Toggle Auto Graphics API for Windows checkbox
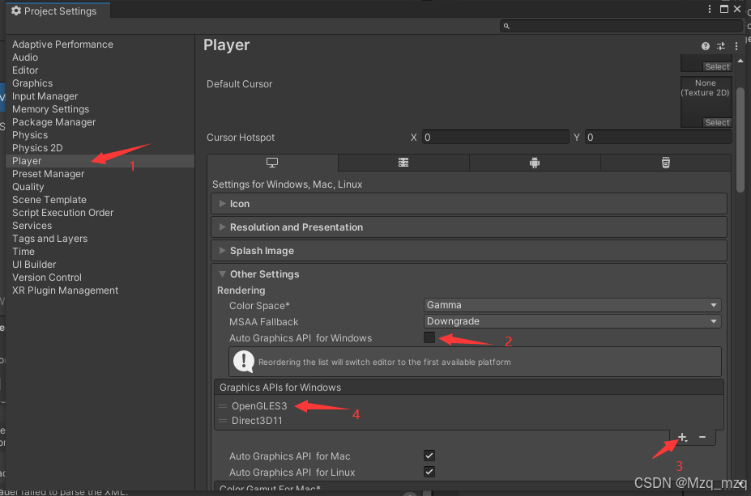This screenshot has height=496, width=751. pyautogui.click(x=429, y=337)
